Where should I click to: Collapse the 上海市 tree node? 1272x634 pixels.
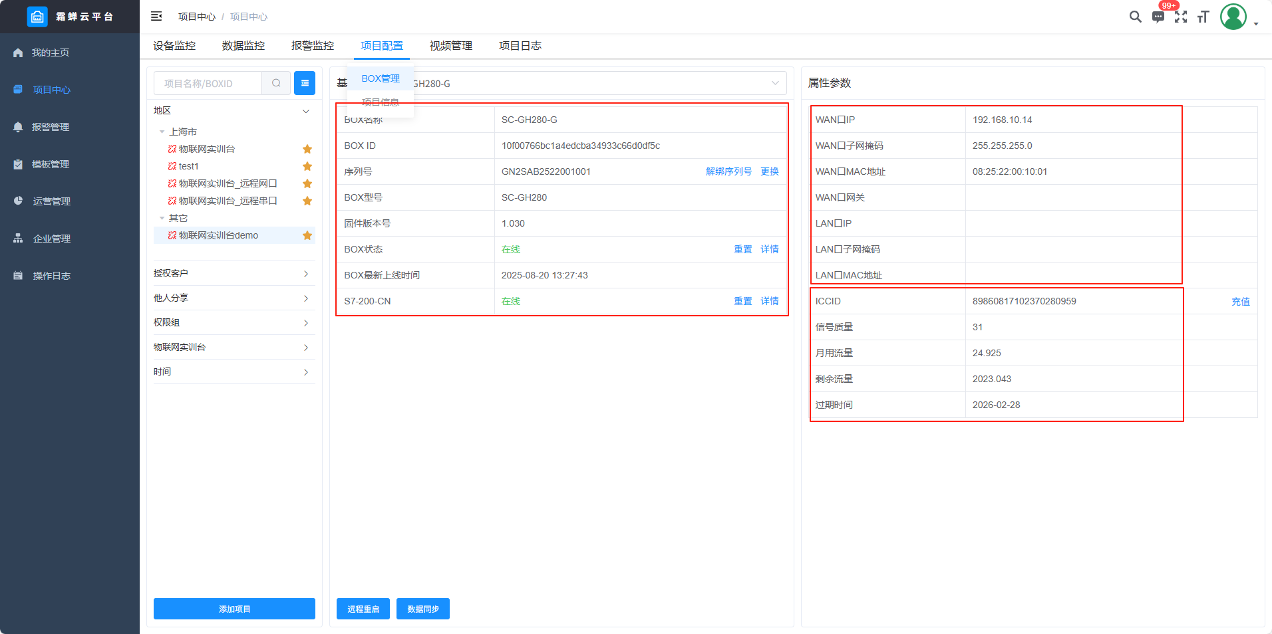(x=162, y=132)
